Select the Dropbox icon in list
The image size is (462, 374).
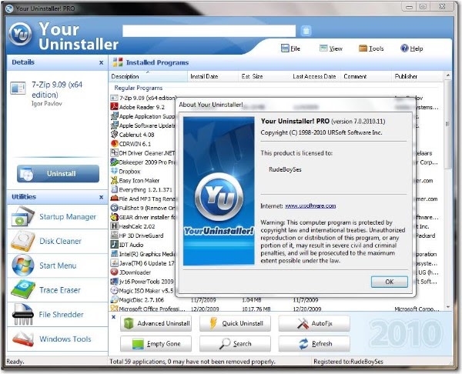tap(114, 171)
